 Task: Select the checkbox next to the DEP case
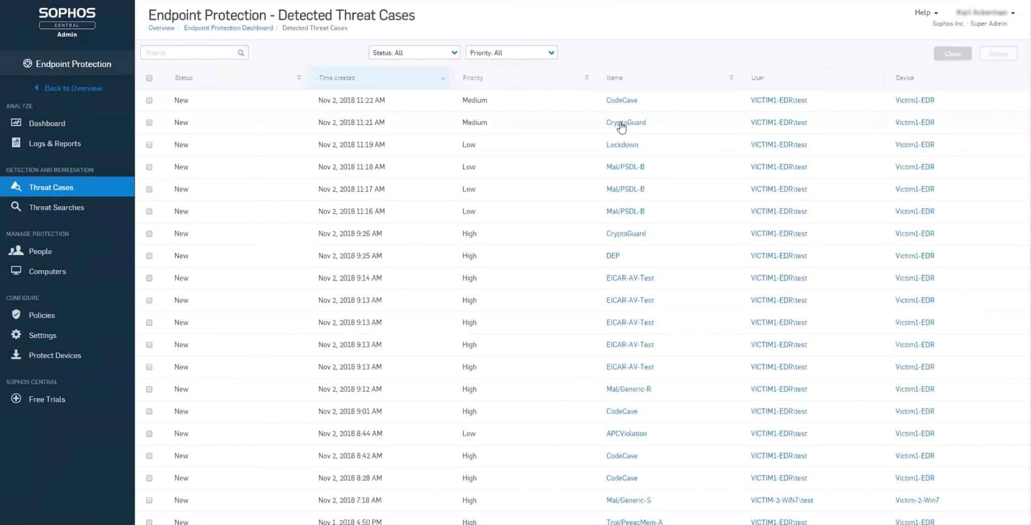(x=149, y=255)
